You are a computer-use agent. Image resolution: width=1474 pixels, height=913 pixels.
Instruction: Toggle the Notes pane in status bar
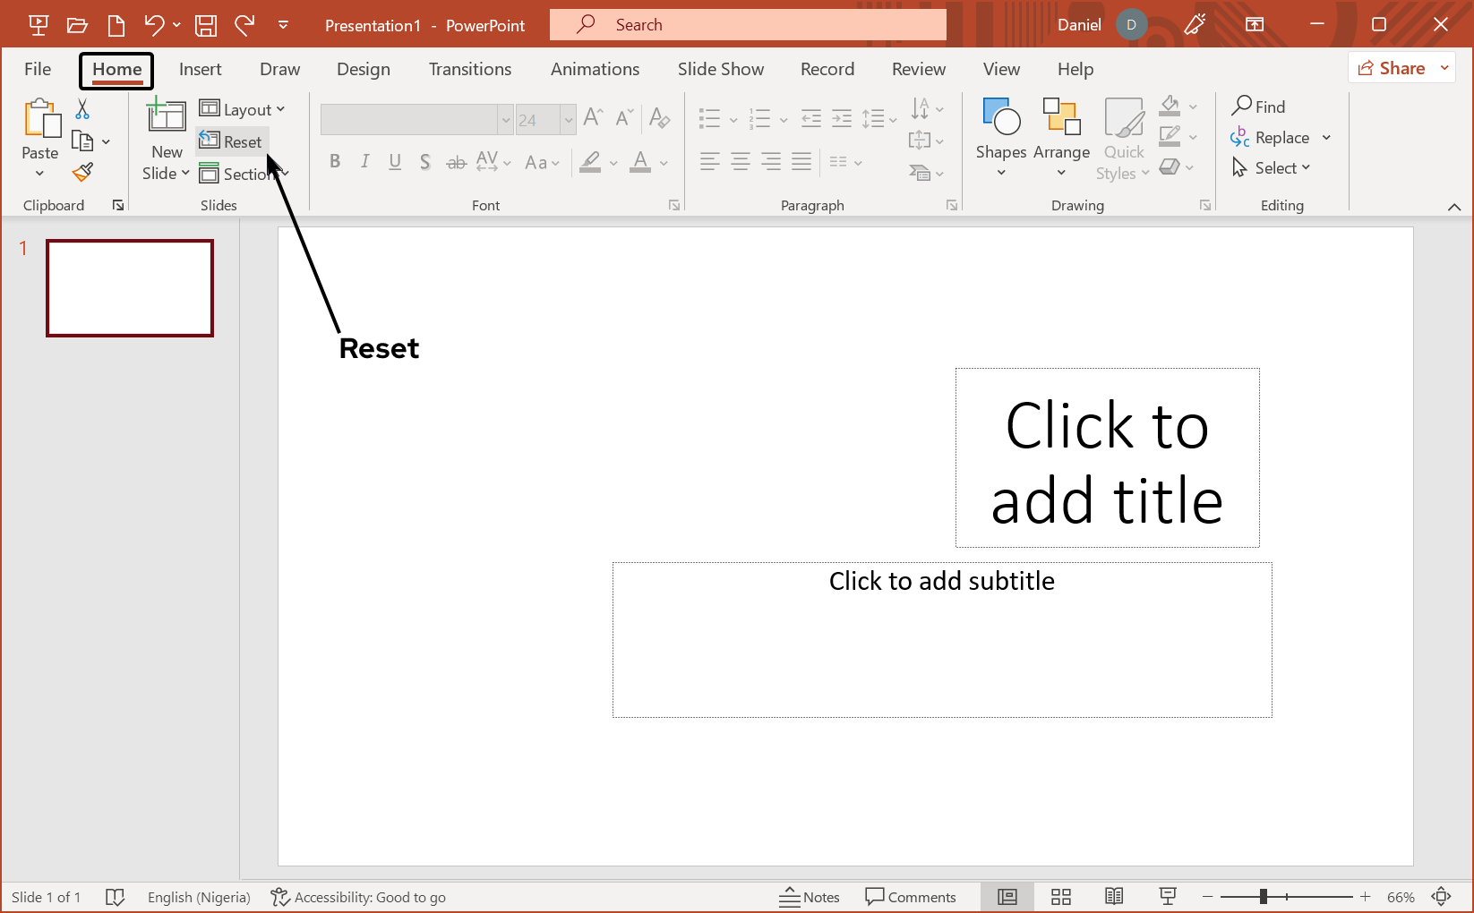point(809,896)
